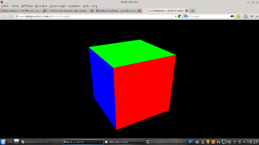Switch to index.php Kate taskbar window
This screenshot has height=145, width=259.
[x=125, y=142]
